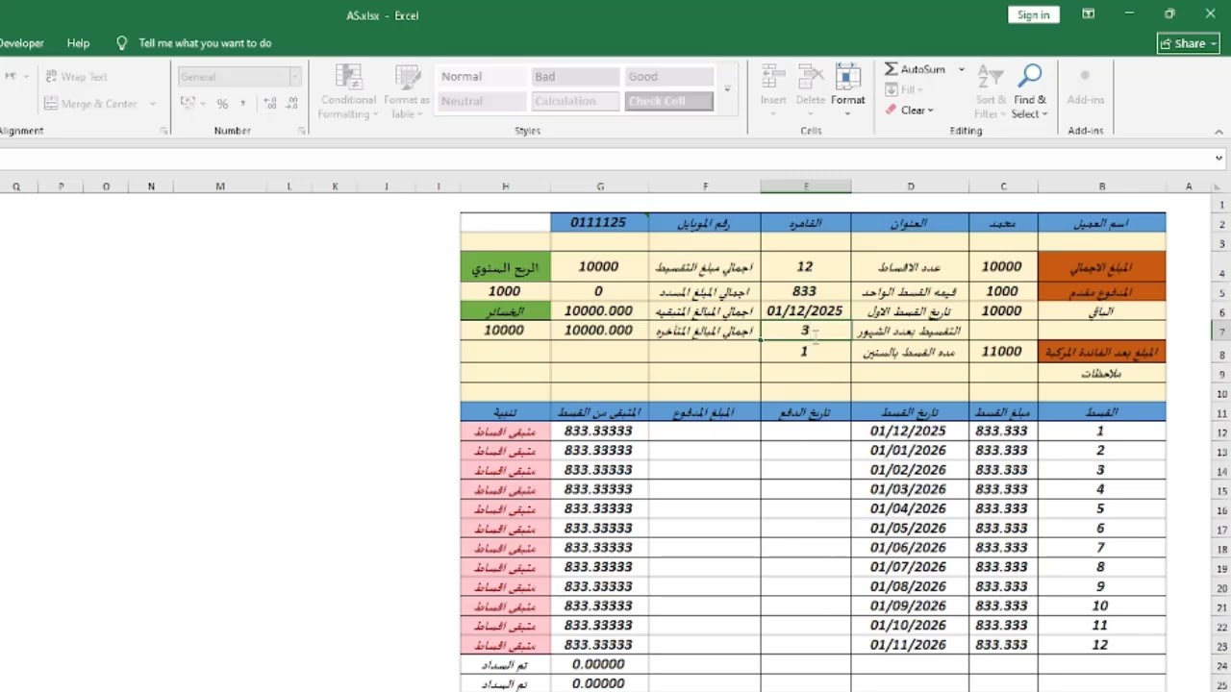Open Number format dialog launcher

click(301, 131)
